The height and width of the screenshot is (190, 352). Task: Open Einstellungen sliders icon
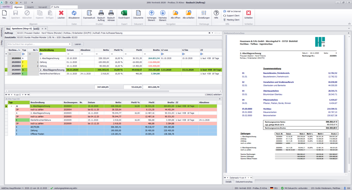point(204,14)
